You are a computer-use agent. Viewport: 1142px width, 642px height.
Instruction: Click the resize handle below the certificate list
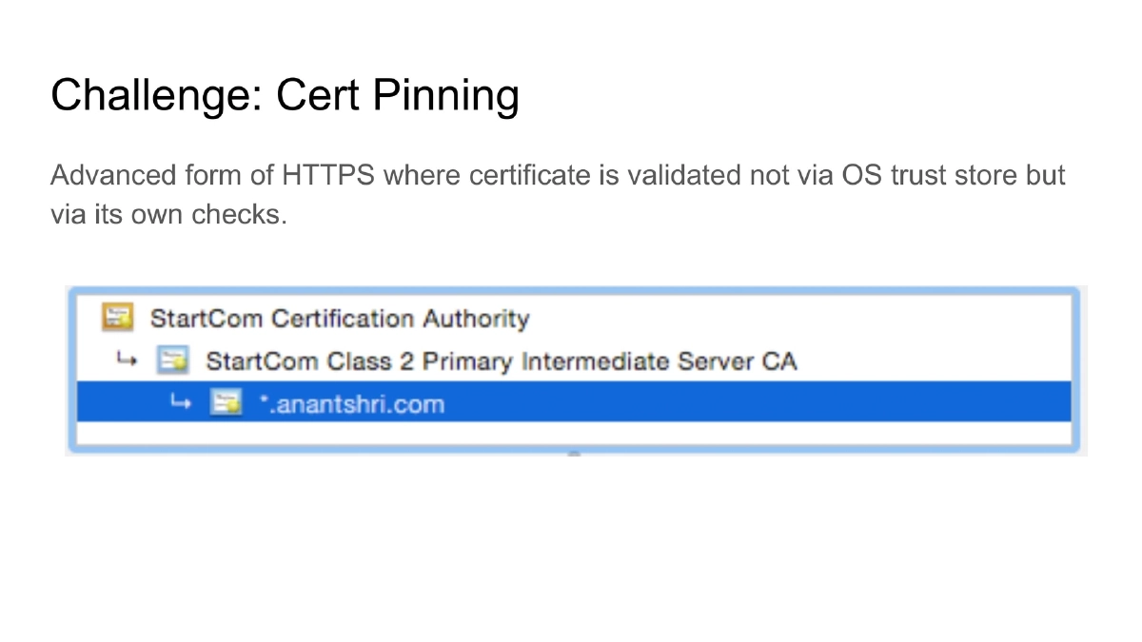(x=574, y=455)
